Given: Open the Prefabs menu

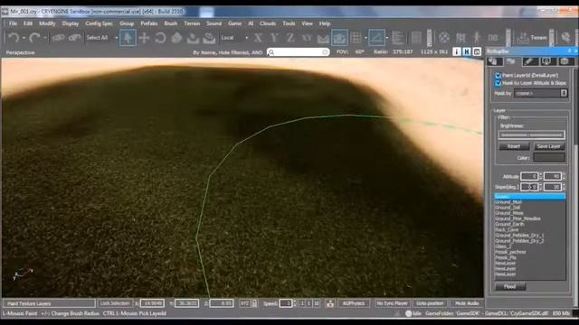Looking at the screenshot, I should click(148, 23).
